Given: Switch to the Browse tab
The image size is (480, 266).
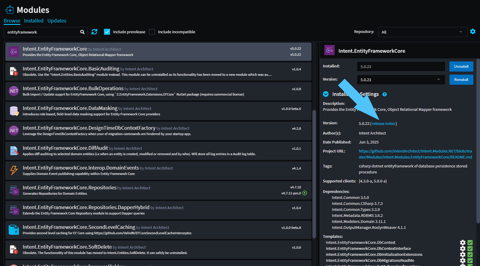Looking at the screenshot, I should (12, 21).
